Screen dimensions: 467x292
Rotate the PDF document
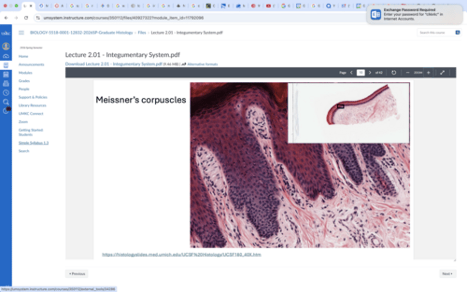pyautogui.click(x=394, y=73)
